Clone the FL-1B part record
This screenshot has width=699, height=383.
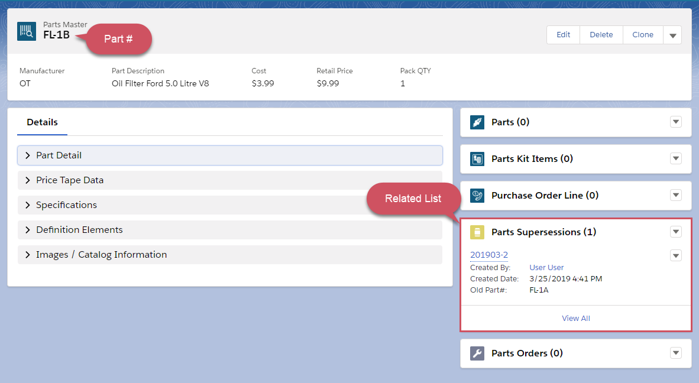pyautogui.click(x=643, y=35)
